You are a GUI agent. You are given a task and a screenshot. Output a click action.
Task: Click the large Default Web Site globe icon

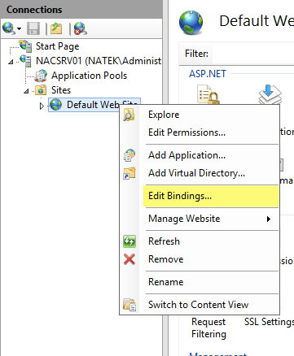click(x=191, y=23)
